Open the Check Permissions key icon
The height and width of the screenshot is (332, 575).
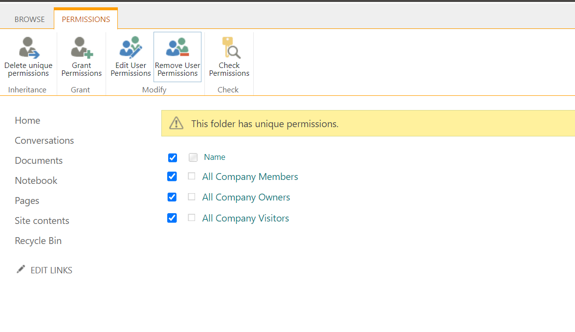point(229,48)
